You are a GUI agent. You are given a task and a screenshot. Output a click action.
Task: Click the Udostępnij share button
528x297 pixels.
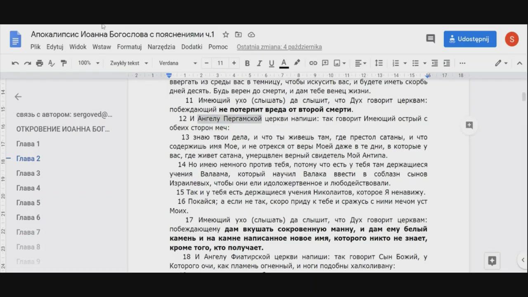tap(470, 39)
